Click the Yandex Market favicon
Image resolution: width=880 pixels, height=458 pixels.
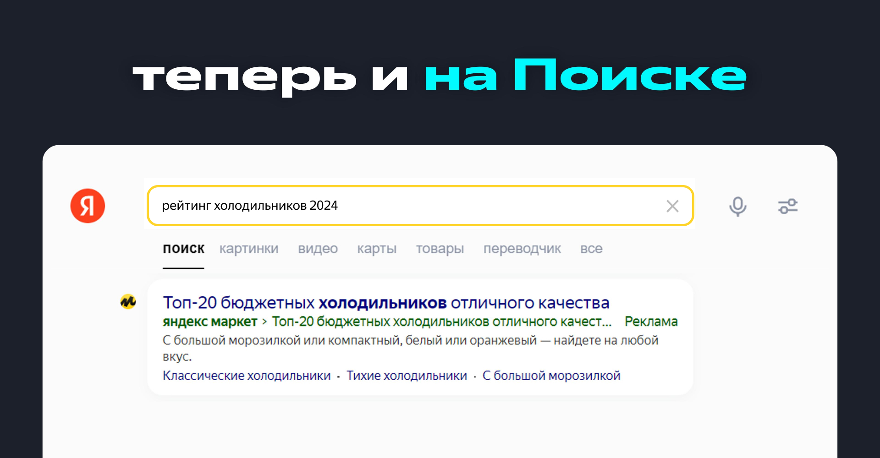coord(128,301)
